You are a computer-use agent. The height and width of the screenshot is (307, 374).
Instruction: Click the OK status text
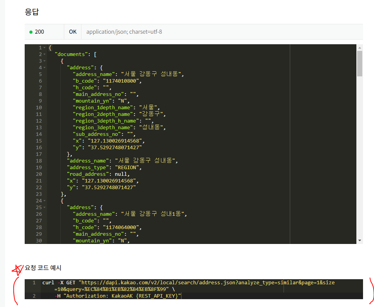click(x=73, y=32)
